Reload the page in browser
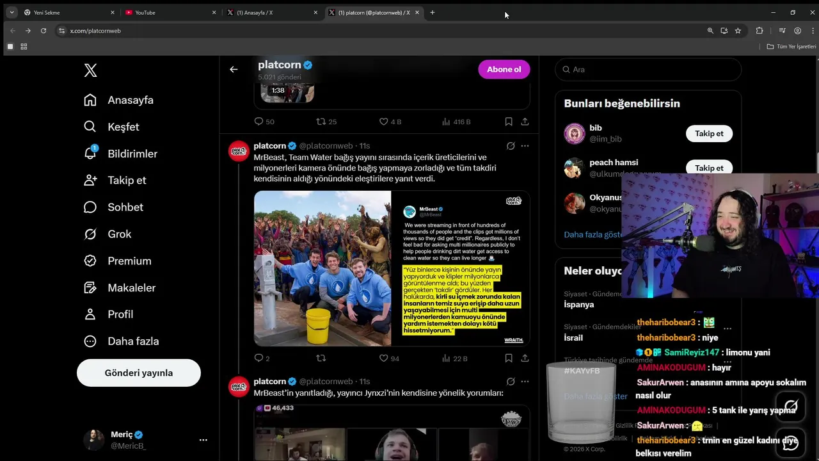The image size is (819, 461). tap(43, 31)
